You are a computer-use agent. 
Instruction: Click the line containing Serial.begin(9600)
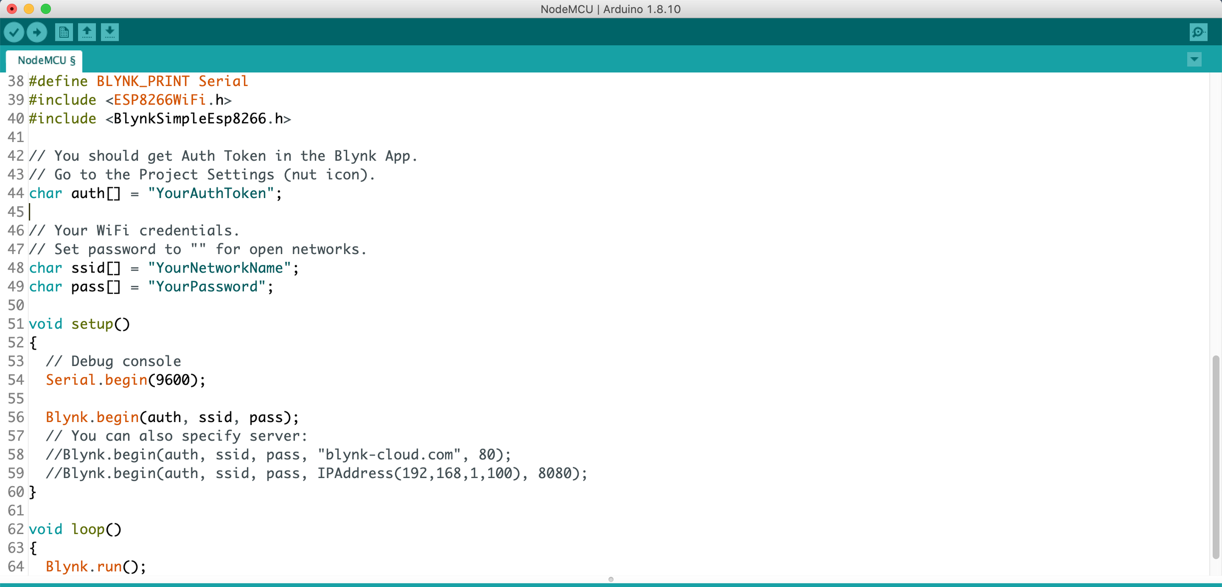(125, 379)
